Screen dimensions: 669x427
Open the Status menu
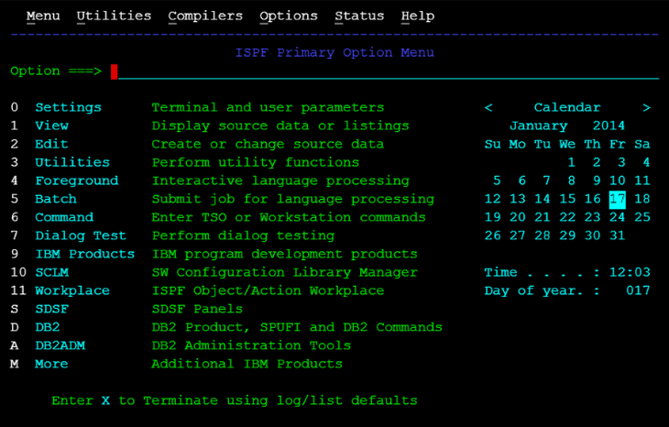click(359, 16)
